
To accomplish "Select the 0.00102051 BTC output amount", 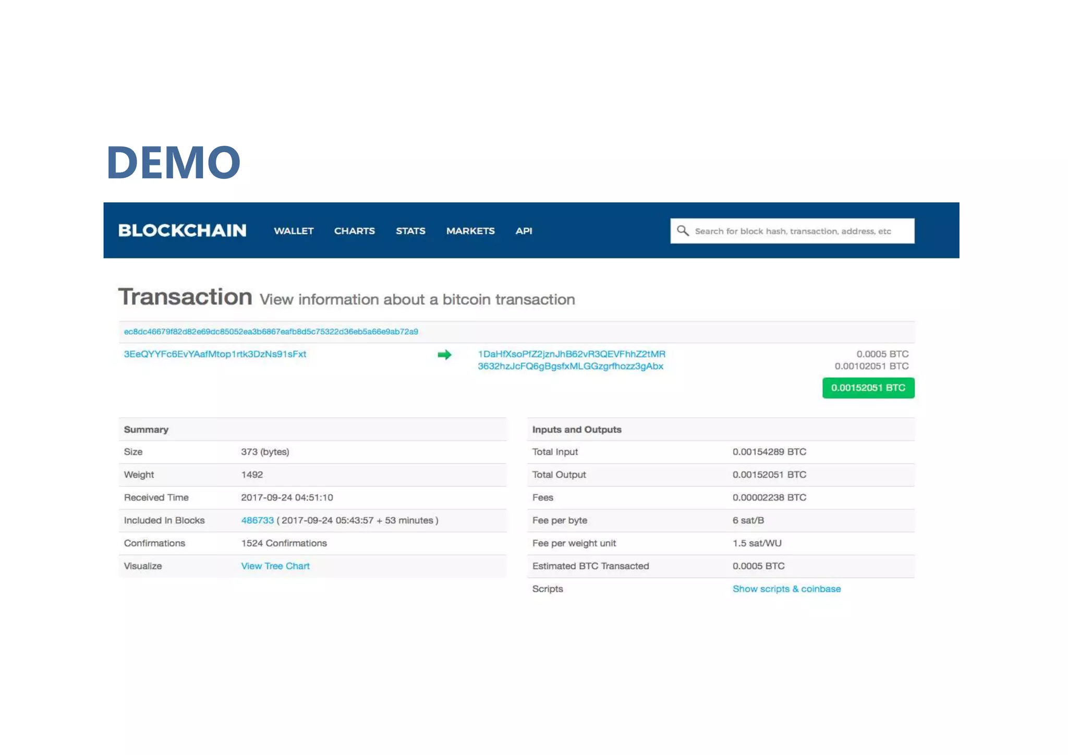I will coord(871,366).
